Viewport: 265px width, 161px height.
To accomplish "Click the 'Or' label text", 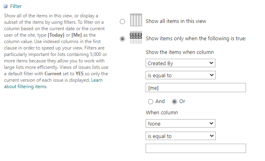I will [x=182, y=101].
